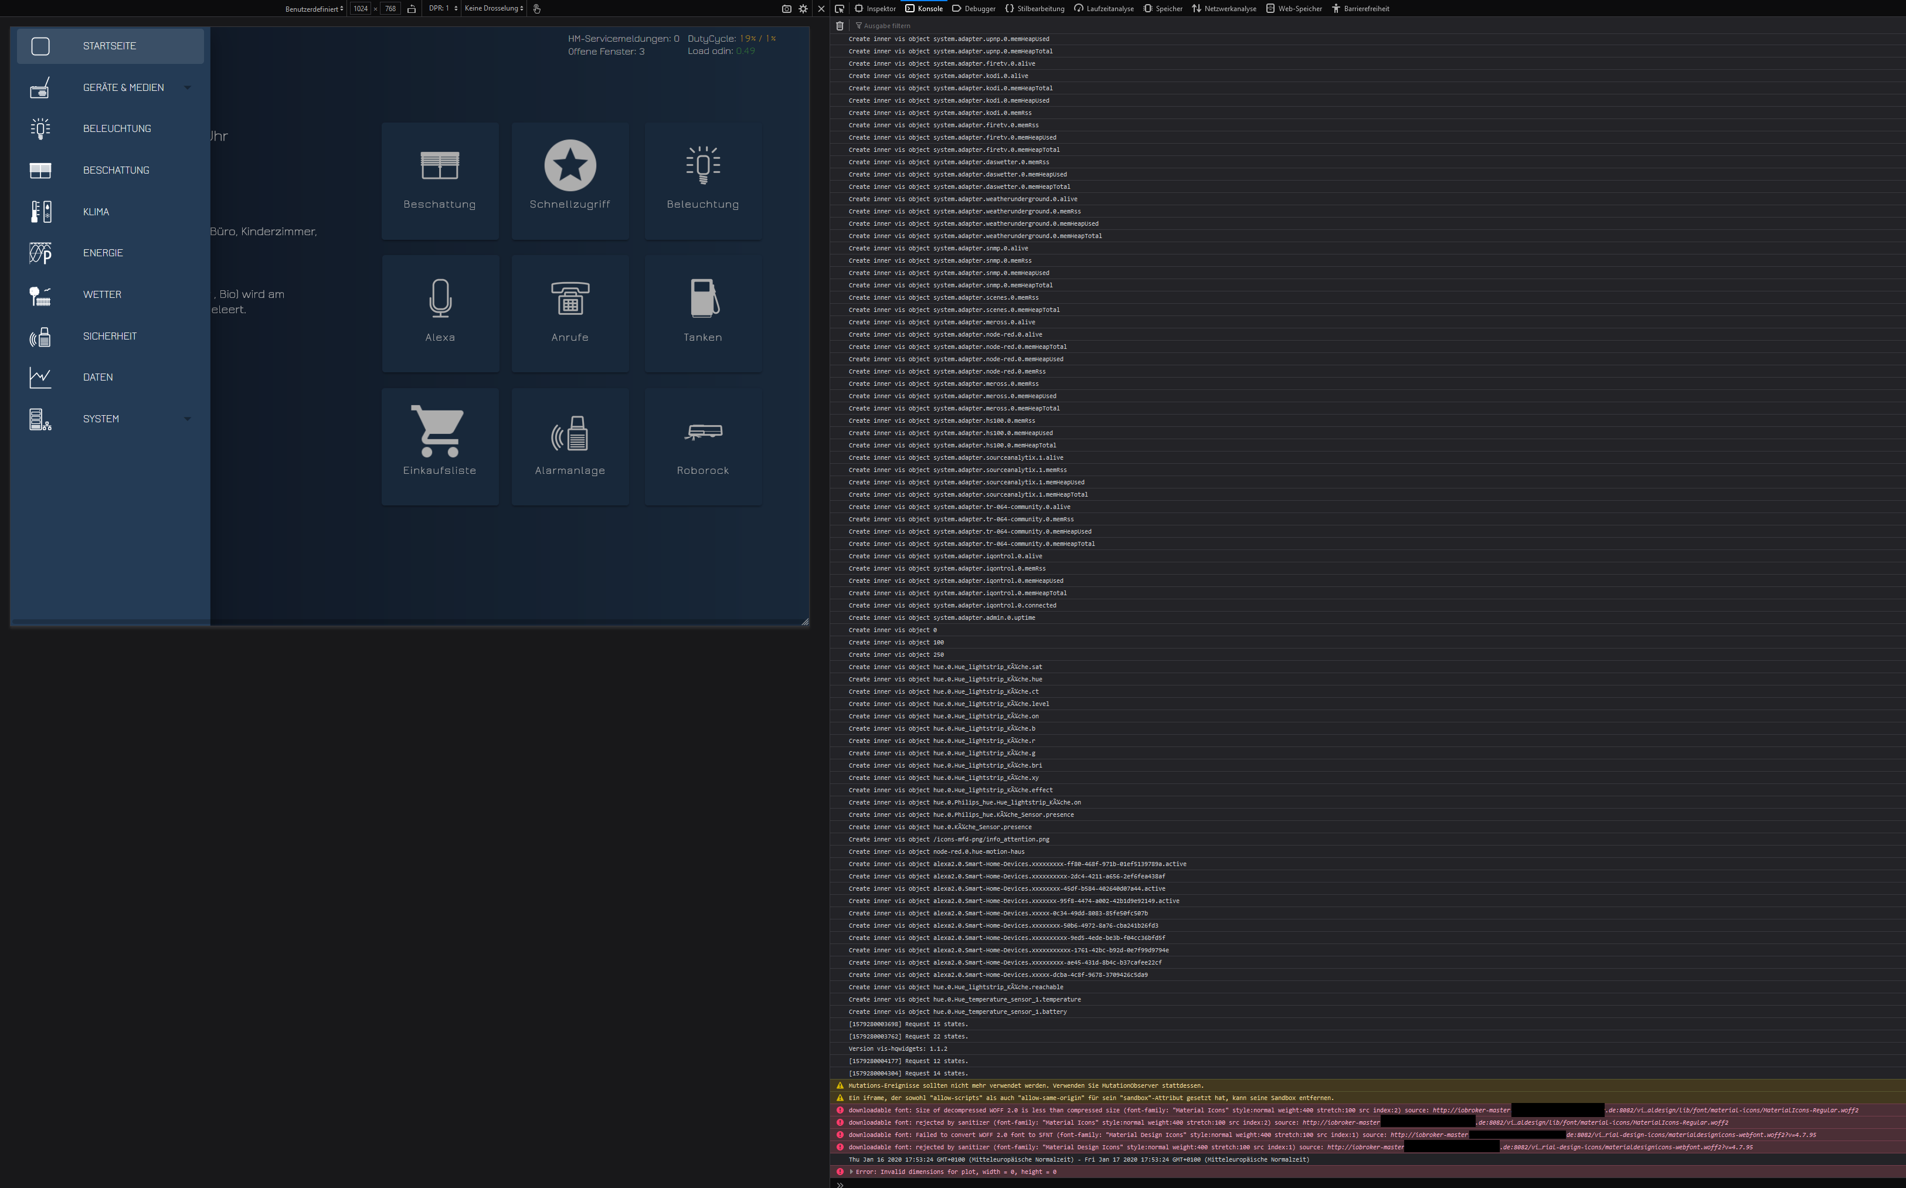Open the Benutzerdefiniert device dropdown
The image size is (1906, 1188).
(x=314, y=9)
